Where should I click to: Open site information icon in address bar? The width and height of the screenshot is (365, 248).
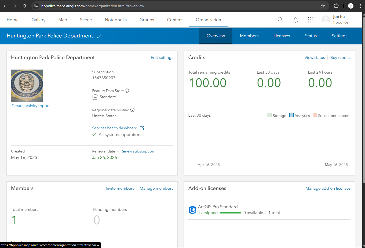point(36,6)
